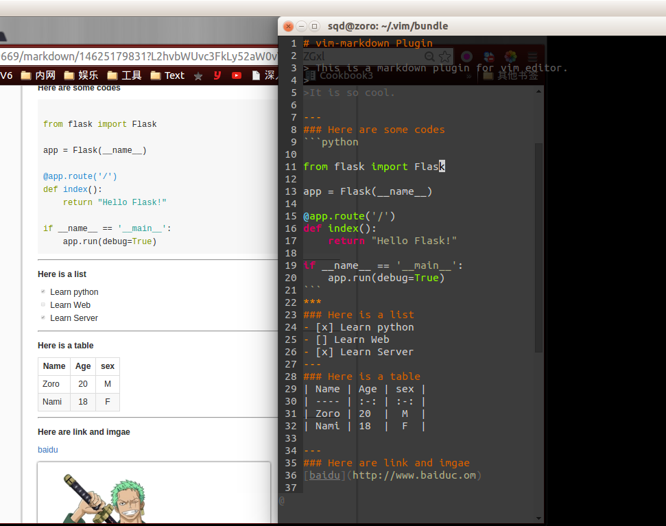Viewport: 666px width, 526px height.
Task: Minimize the terminal window
Action: 301,26
